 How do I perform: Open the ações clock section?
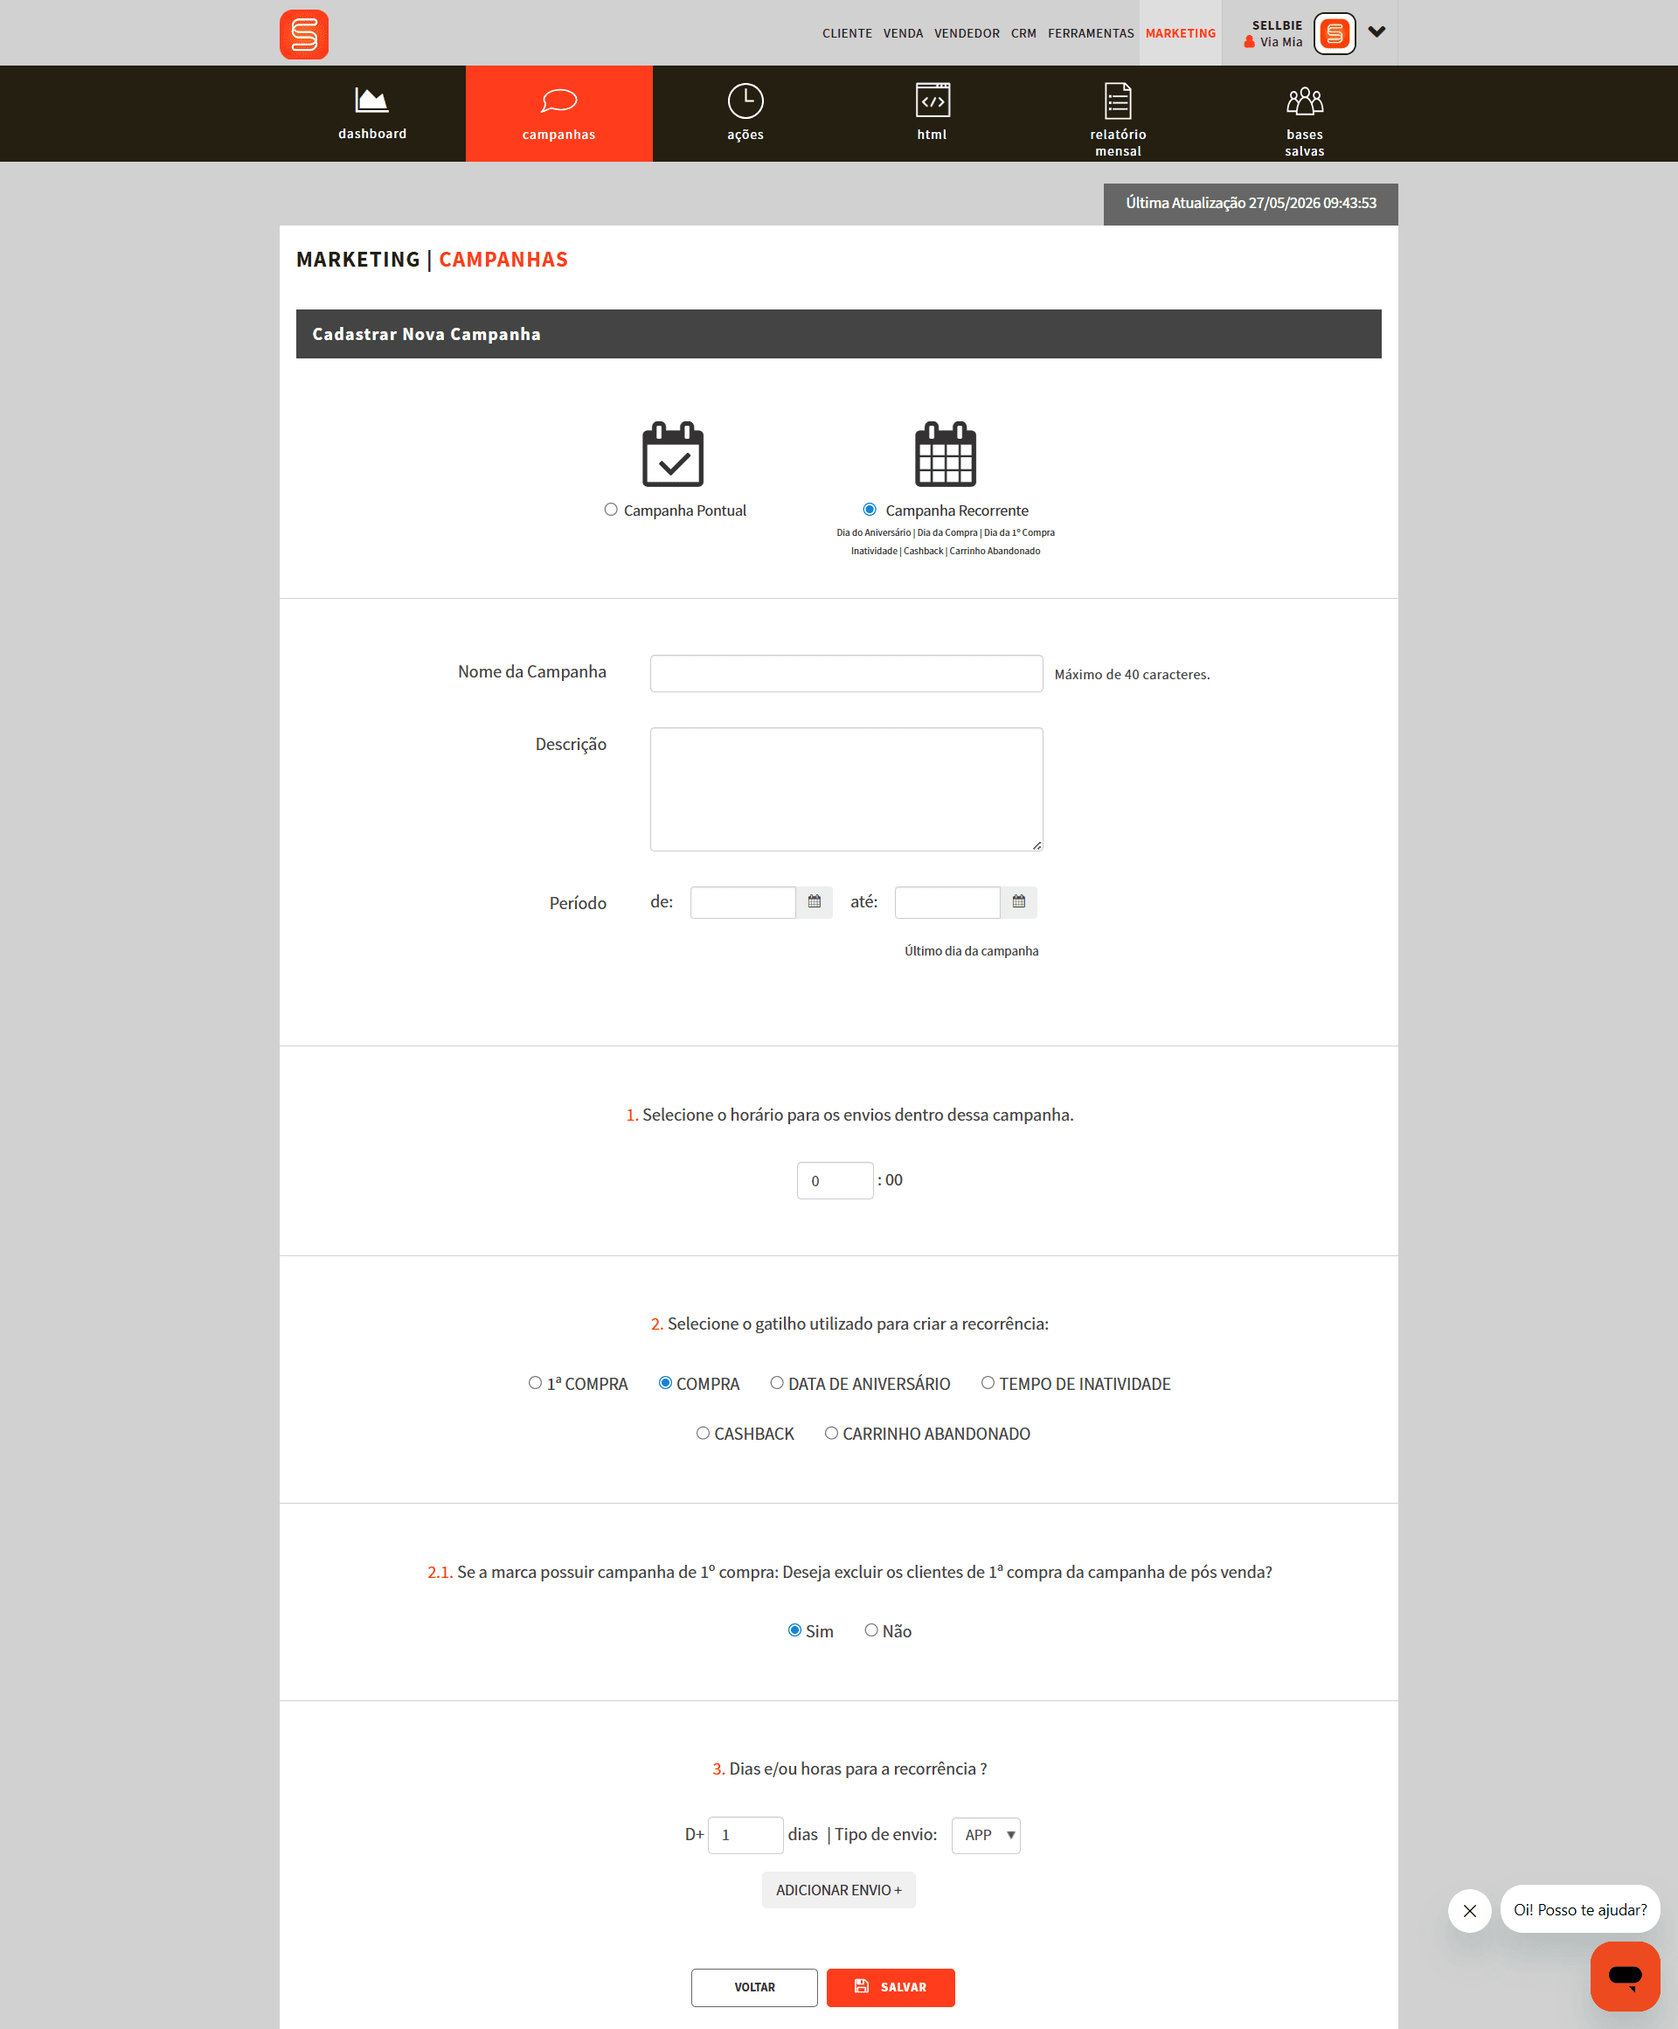(x=745, y=113)
